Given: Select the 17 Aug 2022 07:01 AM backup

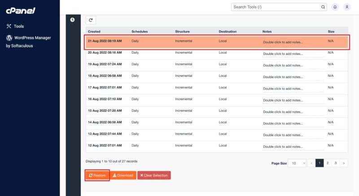Looking at the screenshot, I should (x=217, y=88).
